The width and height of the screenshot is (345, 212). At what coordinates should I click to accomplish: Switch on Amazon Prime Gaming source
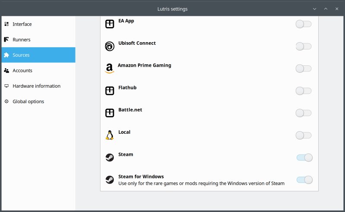pyautogui.click(x=304, y=68)
